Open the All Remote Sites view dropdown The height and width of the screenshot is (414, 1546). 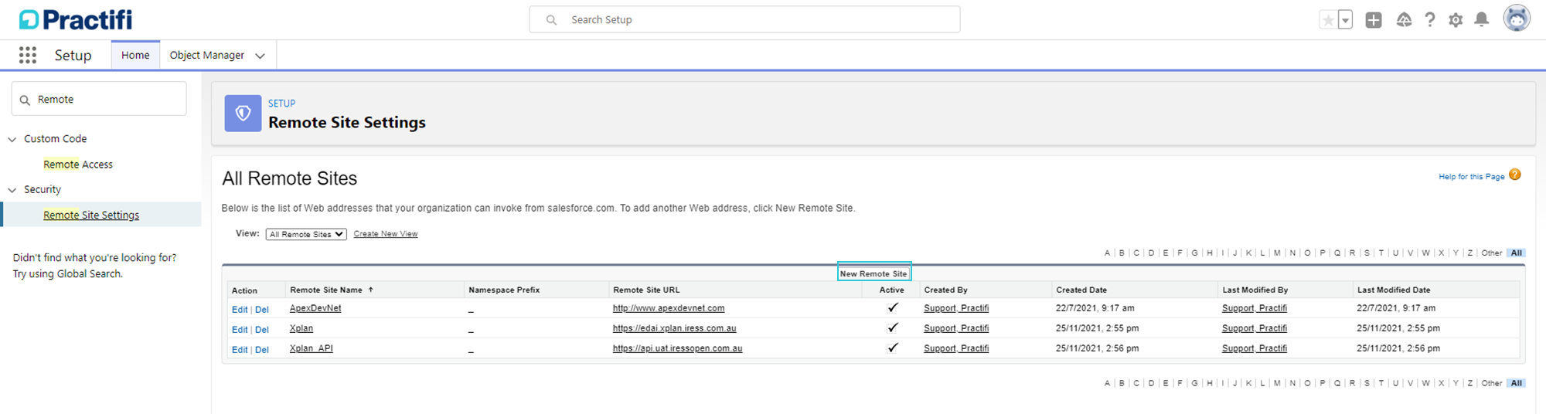click(x=306, y=234)
